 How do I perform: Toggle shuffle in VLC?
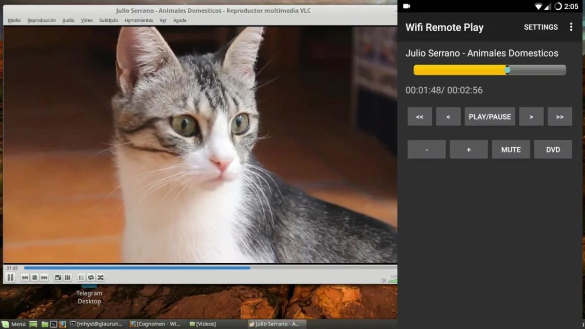[100, 277]
